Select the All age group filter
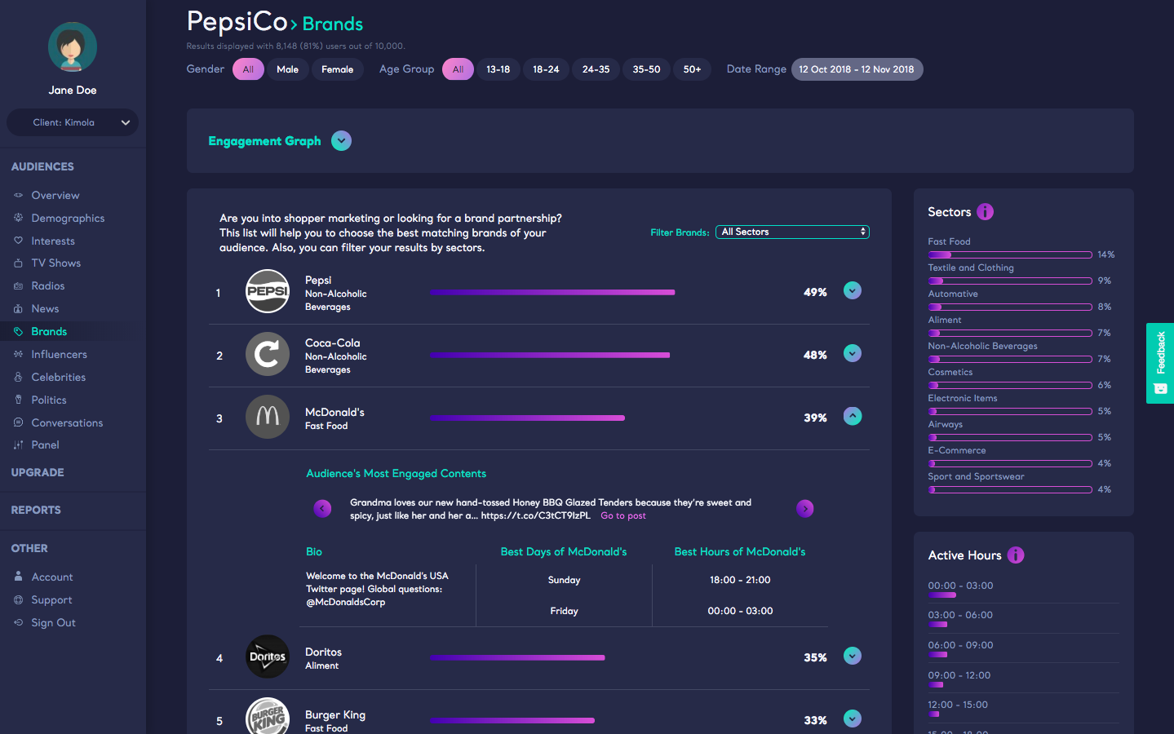The width and height of the screenshot is (1174, 734). click(x=458, y=69)
